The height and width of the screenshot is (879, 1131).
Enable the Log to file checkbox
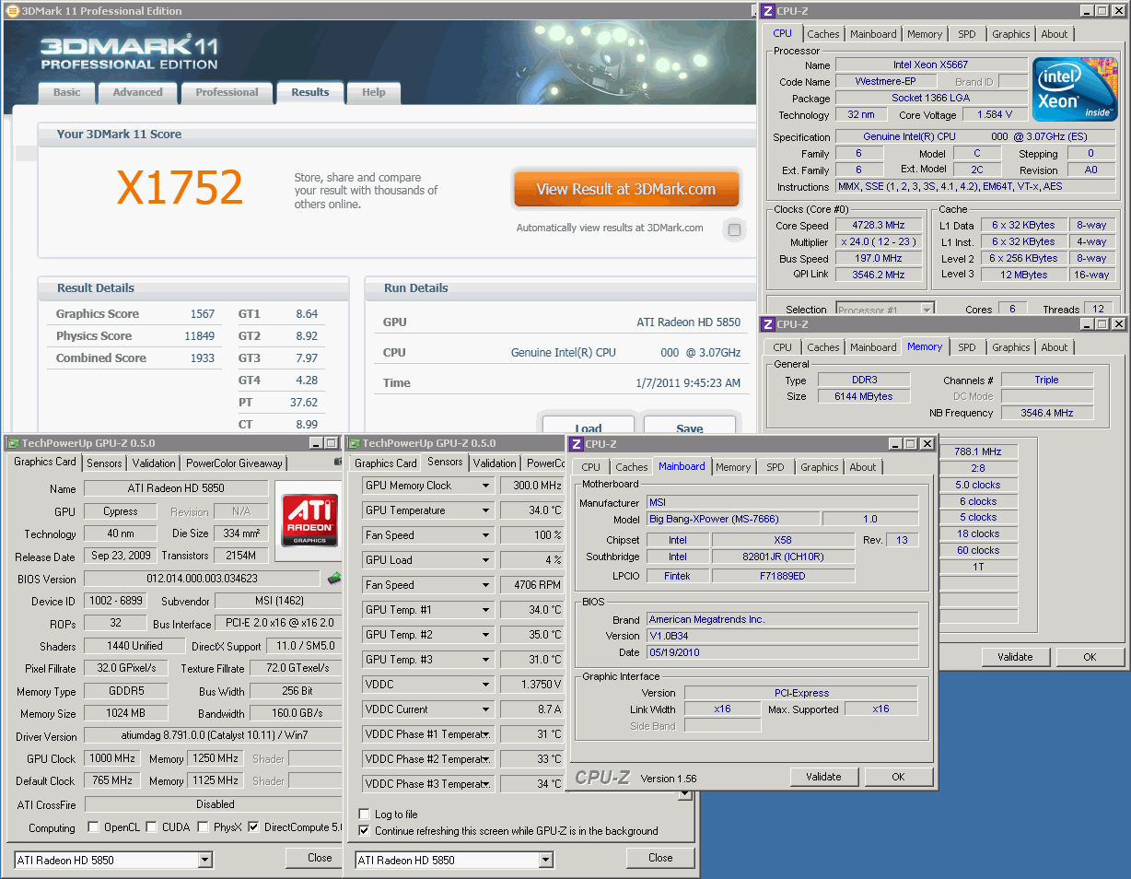pos(364,815)
